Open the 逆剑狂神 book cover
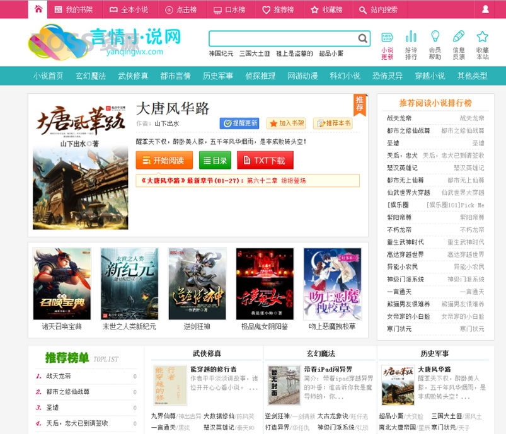 pyautogui.click(x=197, y=283)
